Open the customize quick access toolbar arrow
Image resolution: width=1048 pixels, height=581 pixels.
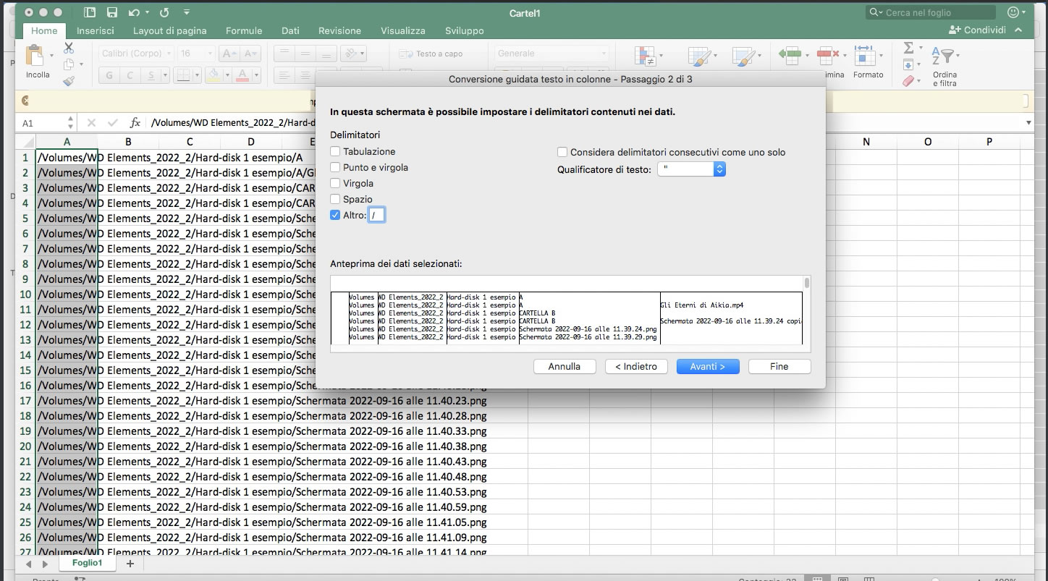[x=187, y=12]
